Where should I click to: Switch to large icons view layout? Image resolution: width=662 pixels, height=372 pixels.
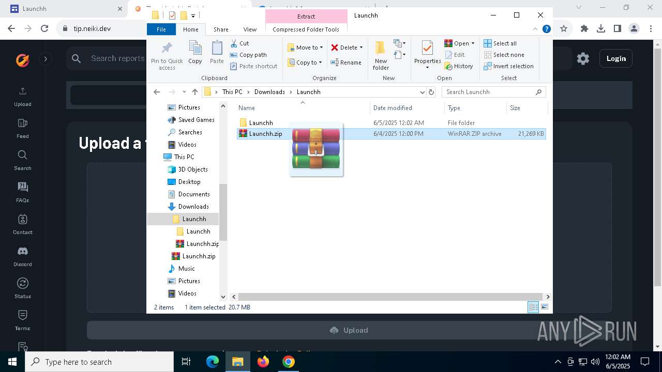[x=545, y=307]
